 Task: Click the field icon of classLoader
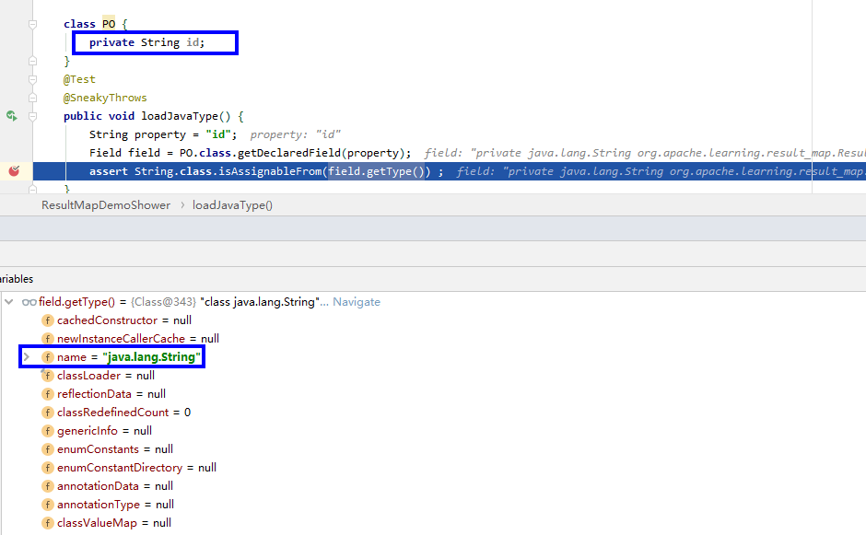pyautogui.click(x=48, y=376)
